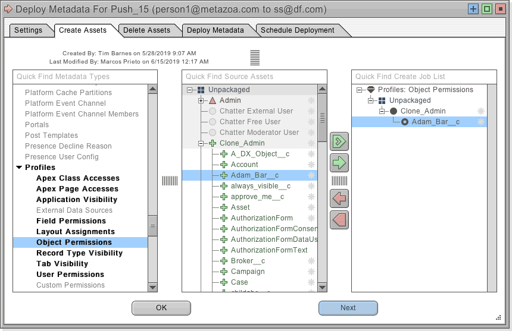Open the Deploy Metadata tab
This screenshot has width=512, height=331.
point(215,30)
